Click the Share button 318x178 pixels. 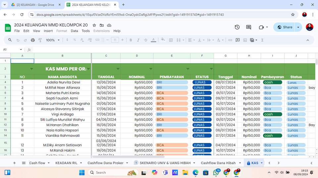point(285,27)
